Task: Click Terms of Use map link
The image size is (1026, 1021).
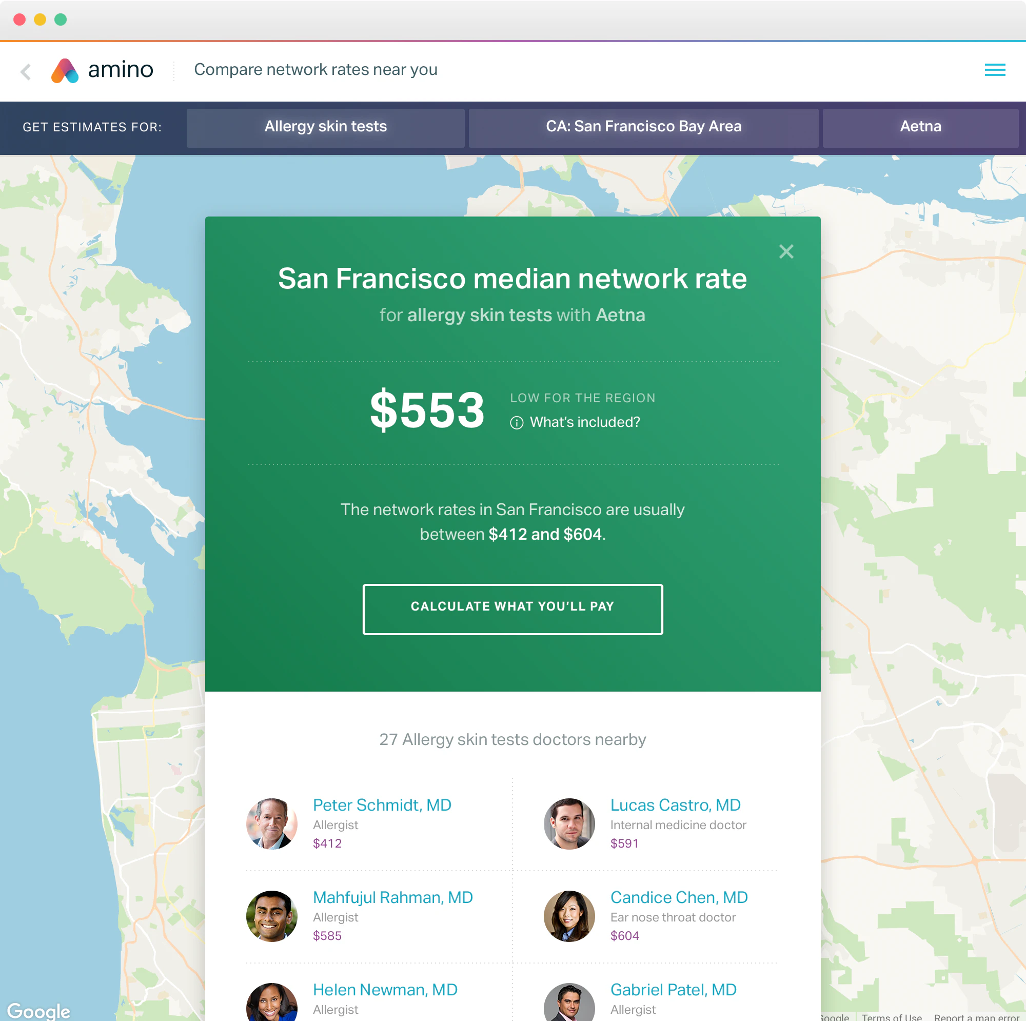Action: click(x=891, y=1016)
